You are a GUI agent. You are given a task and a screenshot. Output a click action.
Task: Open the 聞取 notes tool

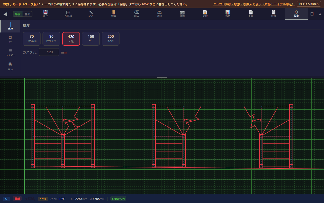(x=205, y=14)
